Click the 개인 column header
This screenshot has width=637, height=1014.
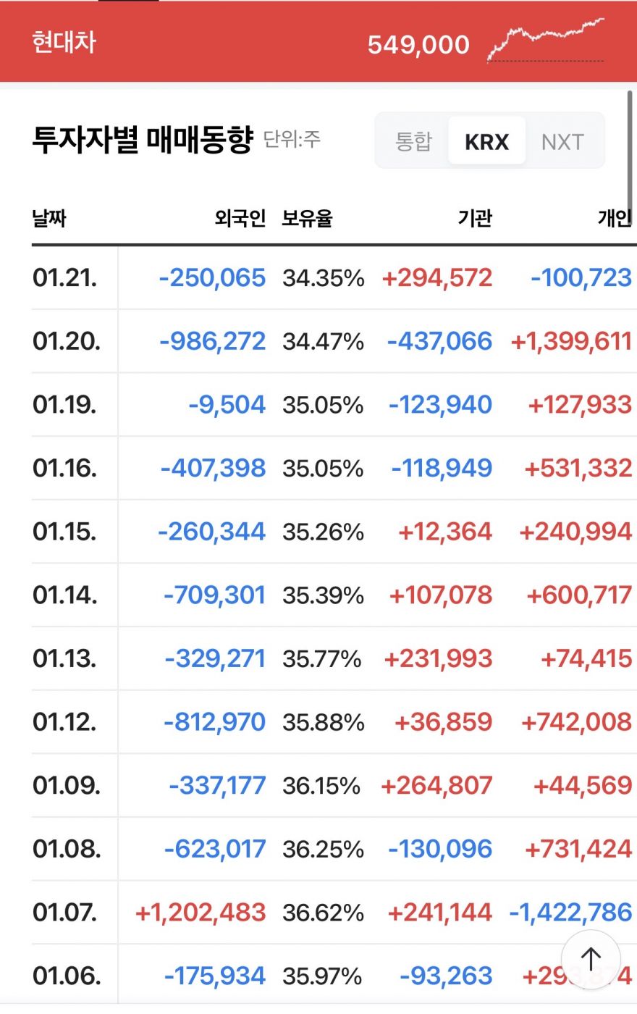(x=615, y=218)
